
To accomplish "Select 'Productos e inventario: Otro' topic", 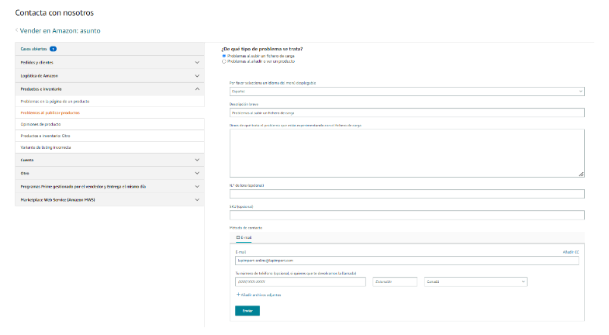I will (x=109, y=136).
